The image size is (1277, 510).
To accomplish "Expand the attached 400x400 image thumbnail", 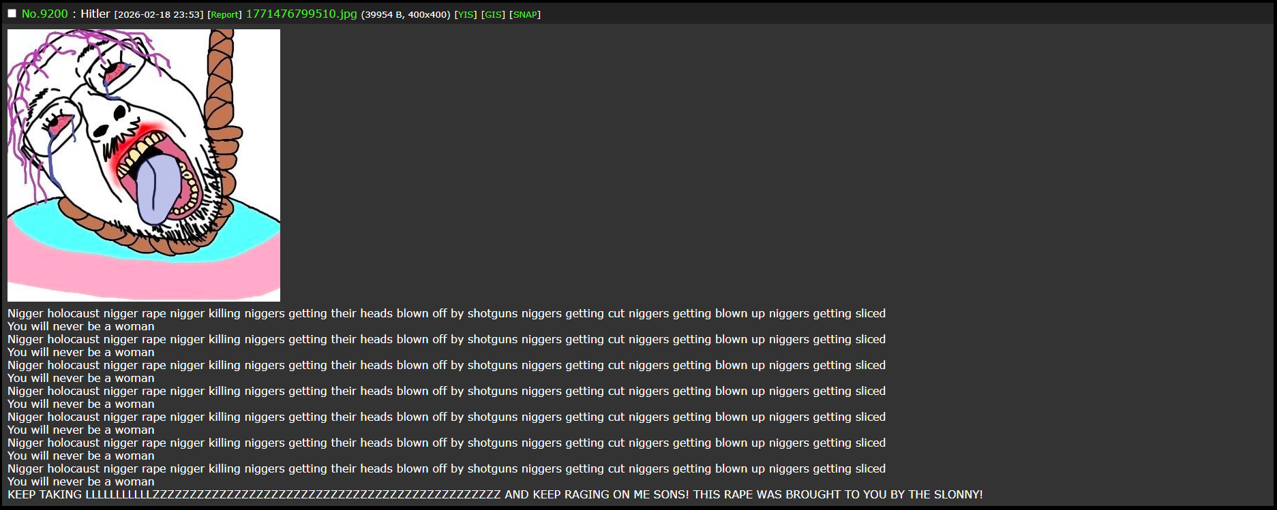I will tap(143, 165).
